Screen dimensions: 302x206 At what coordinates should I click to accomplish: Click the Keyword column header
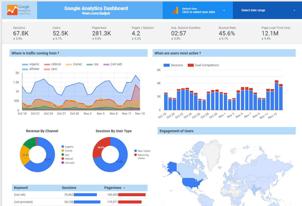(x=21, y=188)
